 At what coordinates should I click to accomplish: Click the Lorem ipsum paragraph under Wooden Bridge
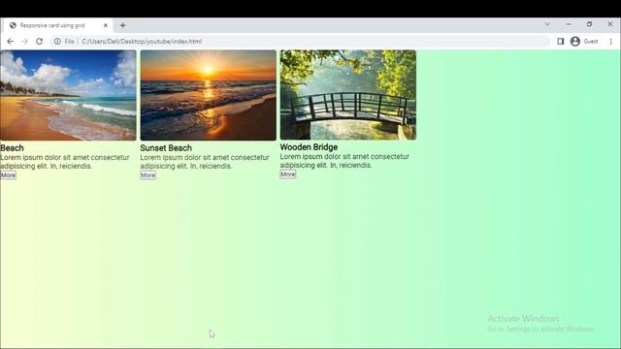[x=344, y=161]
